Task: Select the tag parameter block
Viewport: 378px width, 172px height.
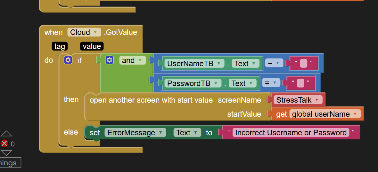Action: point(60,46)
